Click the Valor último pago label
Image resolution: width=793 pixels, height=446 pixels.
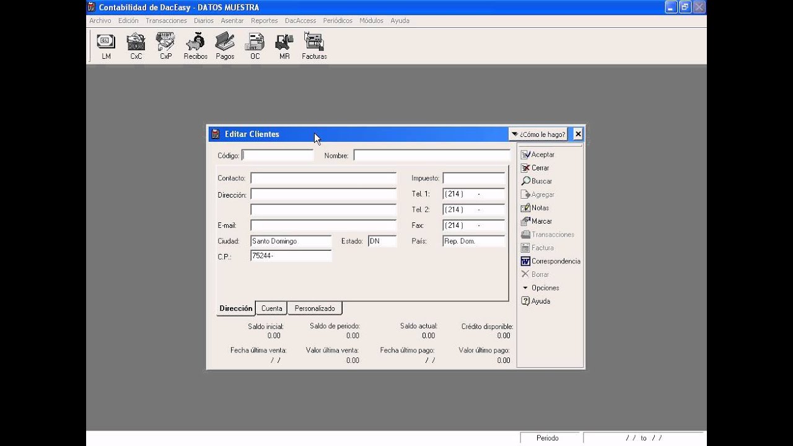pyautogui.click(x=484, y=350)
